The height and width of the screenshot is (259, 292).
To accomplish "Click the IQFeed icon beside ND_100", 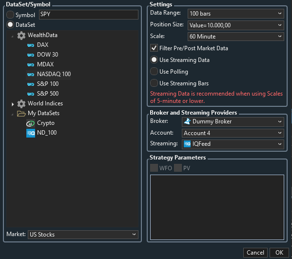I will point(31,133).
